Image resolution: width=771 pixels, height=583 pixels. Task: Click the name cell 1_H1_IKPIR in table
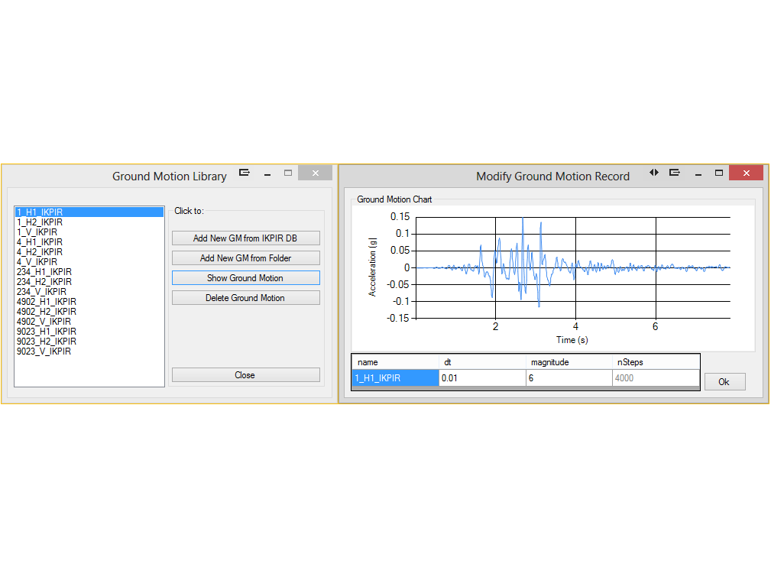pos(394,378)
